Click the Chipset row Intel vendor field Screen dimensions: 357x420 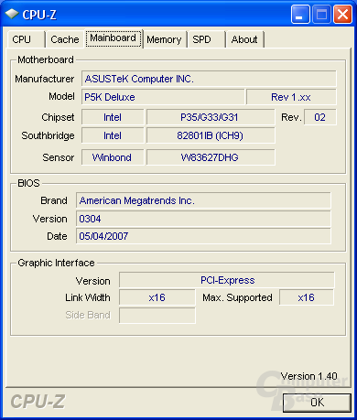click(113, 117)
